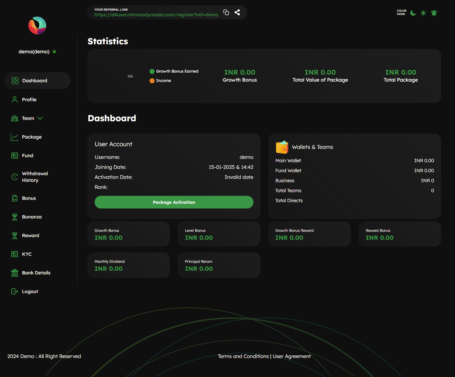Open the Bank Details menu item

click(x=36, y=273)
